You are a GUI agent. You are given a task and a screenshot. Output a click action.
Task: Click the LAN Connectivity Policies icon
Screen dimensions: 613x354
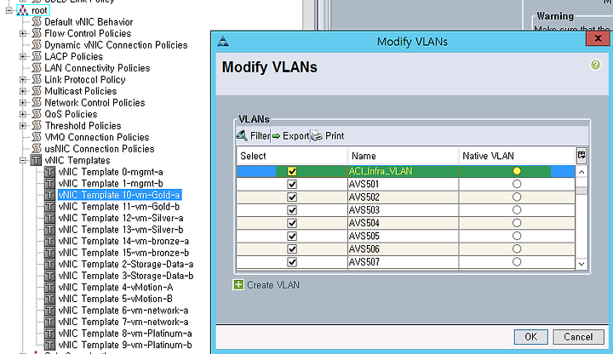(x=37, y=68)
